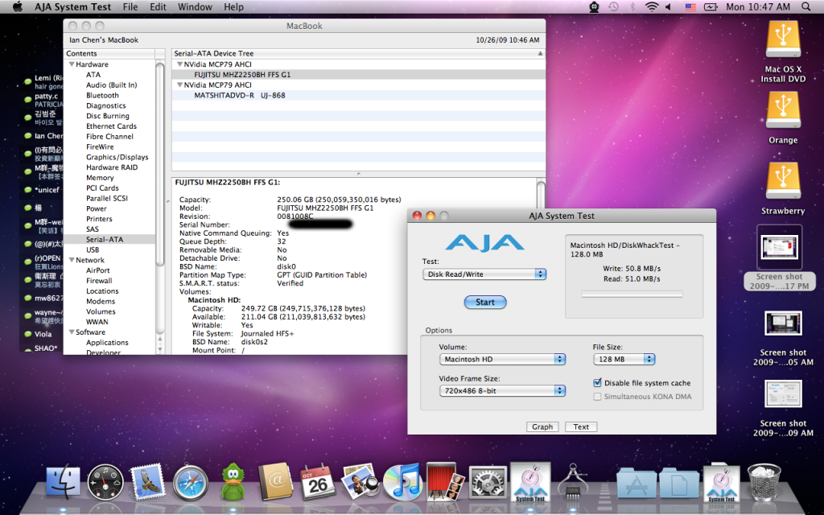
Task: Launch Preview icon in Dock
Action: pyautogui.click(x=360, y=481)
